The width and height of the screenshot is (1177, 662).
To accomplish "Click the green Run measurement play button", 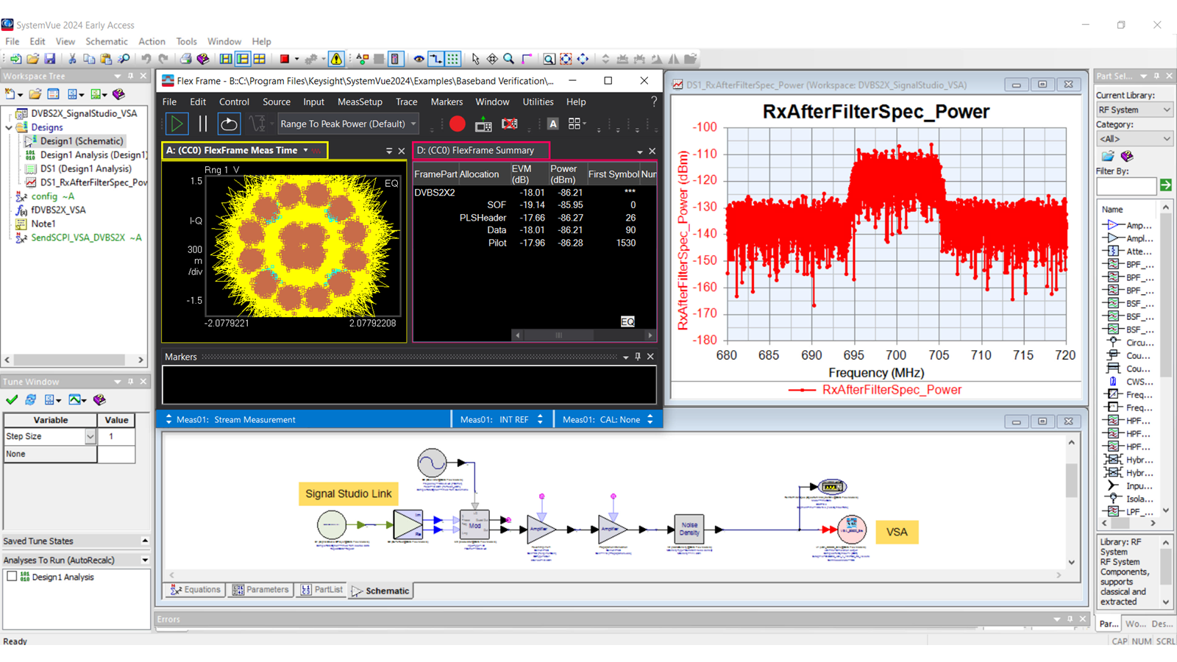I will (x=177, y=124).
